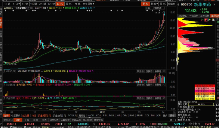
Task: Click 更多 for more indicators
Action: [x=165, y=116]
